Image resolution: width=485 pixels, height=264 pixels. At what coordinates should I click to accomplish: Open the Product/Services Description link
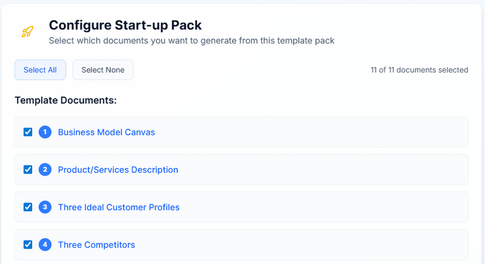point(118,169)
